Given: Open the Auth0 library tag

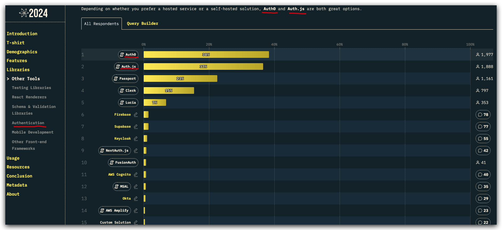Looking at the screenshot, I should [x=128, y=55].
